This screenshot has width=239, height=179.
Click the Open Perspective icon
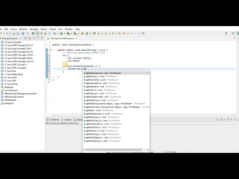[x=233, y=34]
